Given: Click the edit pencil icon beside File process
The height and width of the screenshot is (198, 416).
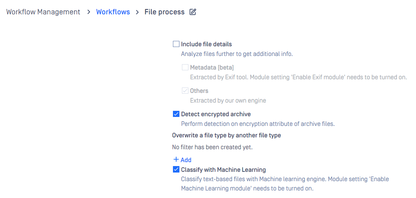Looking at the screenshot, I should [x=193, y=12].
